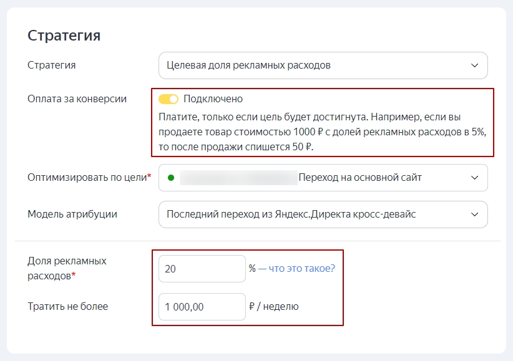Click the 'Оптимизировать по цели' field label
The width and height of the screenshot is (513, 361).
point(87,178)
